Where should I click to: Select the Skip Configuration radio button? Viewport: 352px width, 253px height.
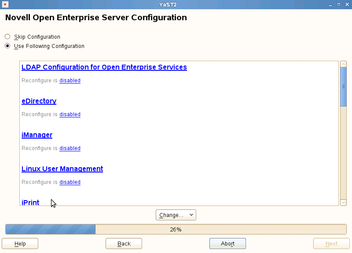click(x=7, y=37)
